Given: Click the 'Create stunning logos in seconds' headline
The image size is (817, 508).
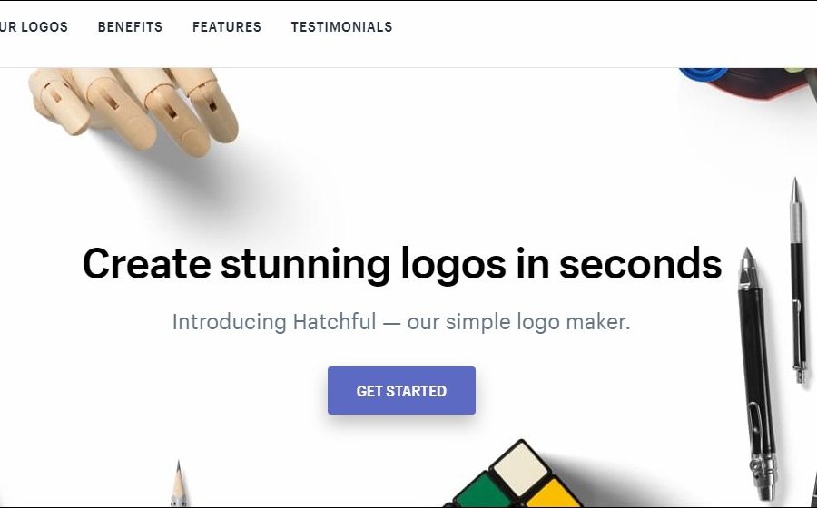Looking at the screenshot, I should click(402, 264).
